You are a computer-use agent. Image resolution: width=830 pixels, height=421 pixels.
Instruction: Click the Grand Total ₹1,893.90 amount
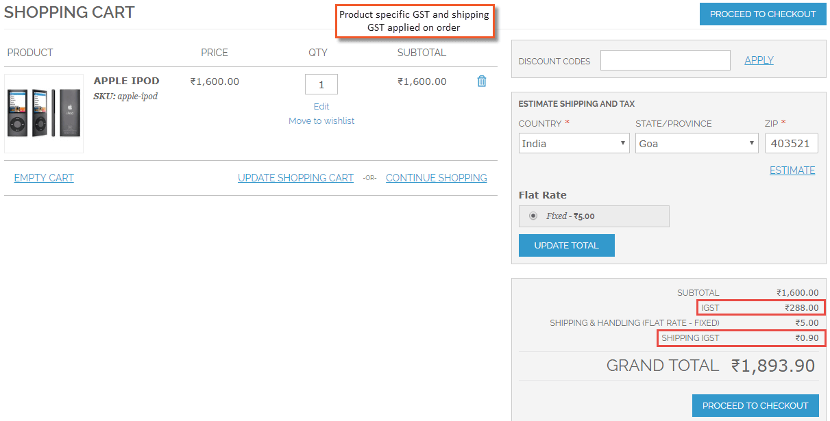click(x=773, y=366)
